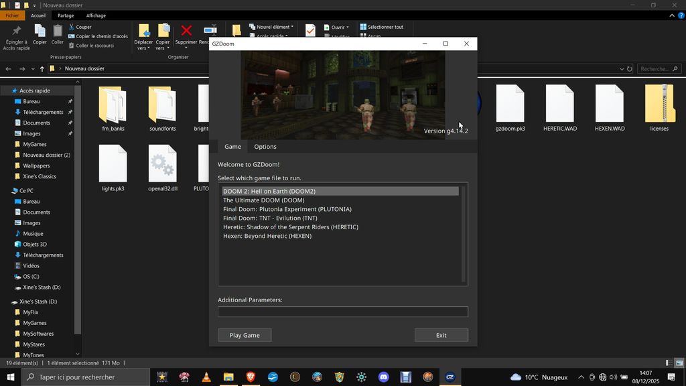Open the Accueil ribbon tab
686x386 pixels.
[38, 15]
